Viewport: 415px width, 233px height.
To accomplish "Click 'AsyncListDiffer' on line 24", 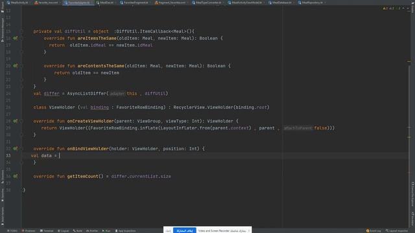I will pyautogui.click(x=86, y=93).
